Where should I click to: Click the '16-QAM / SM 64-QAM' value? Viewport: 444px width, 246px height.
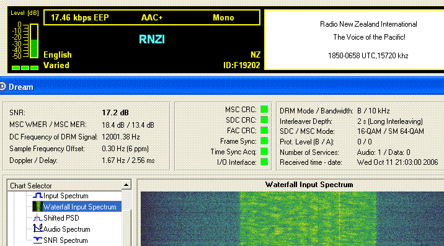[x=391, y=131]
